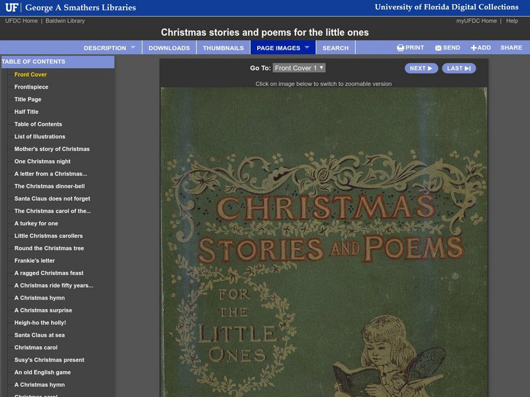Open A letter from a Christmas... entry

click(51, 174)
